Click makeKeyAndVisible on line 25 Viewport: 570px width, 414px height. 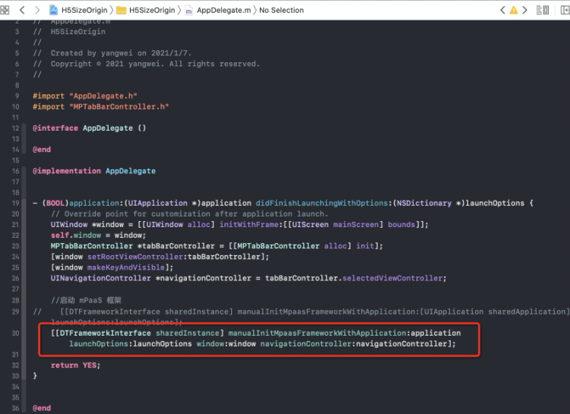coord(126,267)
